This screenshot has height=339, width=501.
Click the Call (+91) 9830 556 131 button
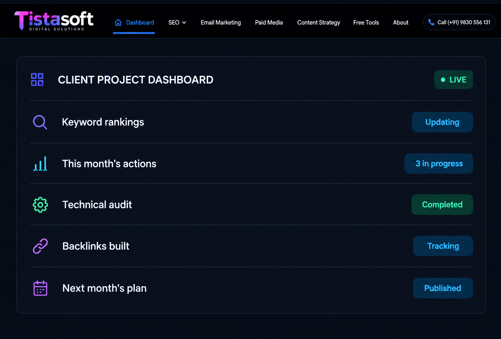tap(459, 22)
